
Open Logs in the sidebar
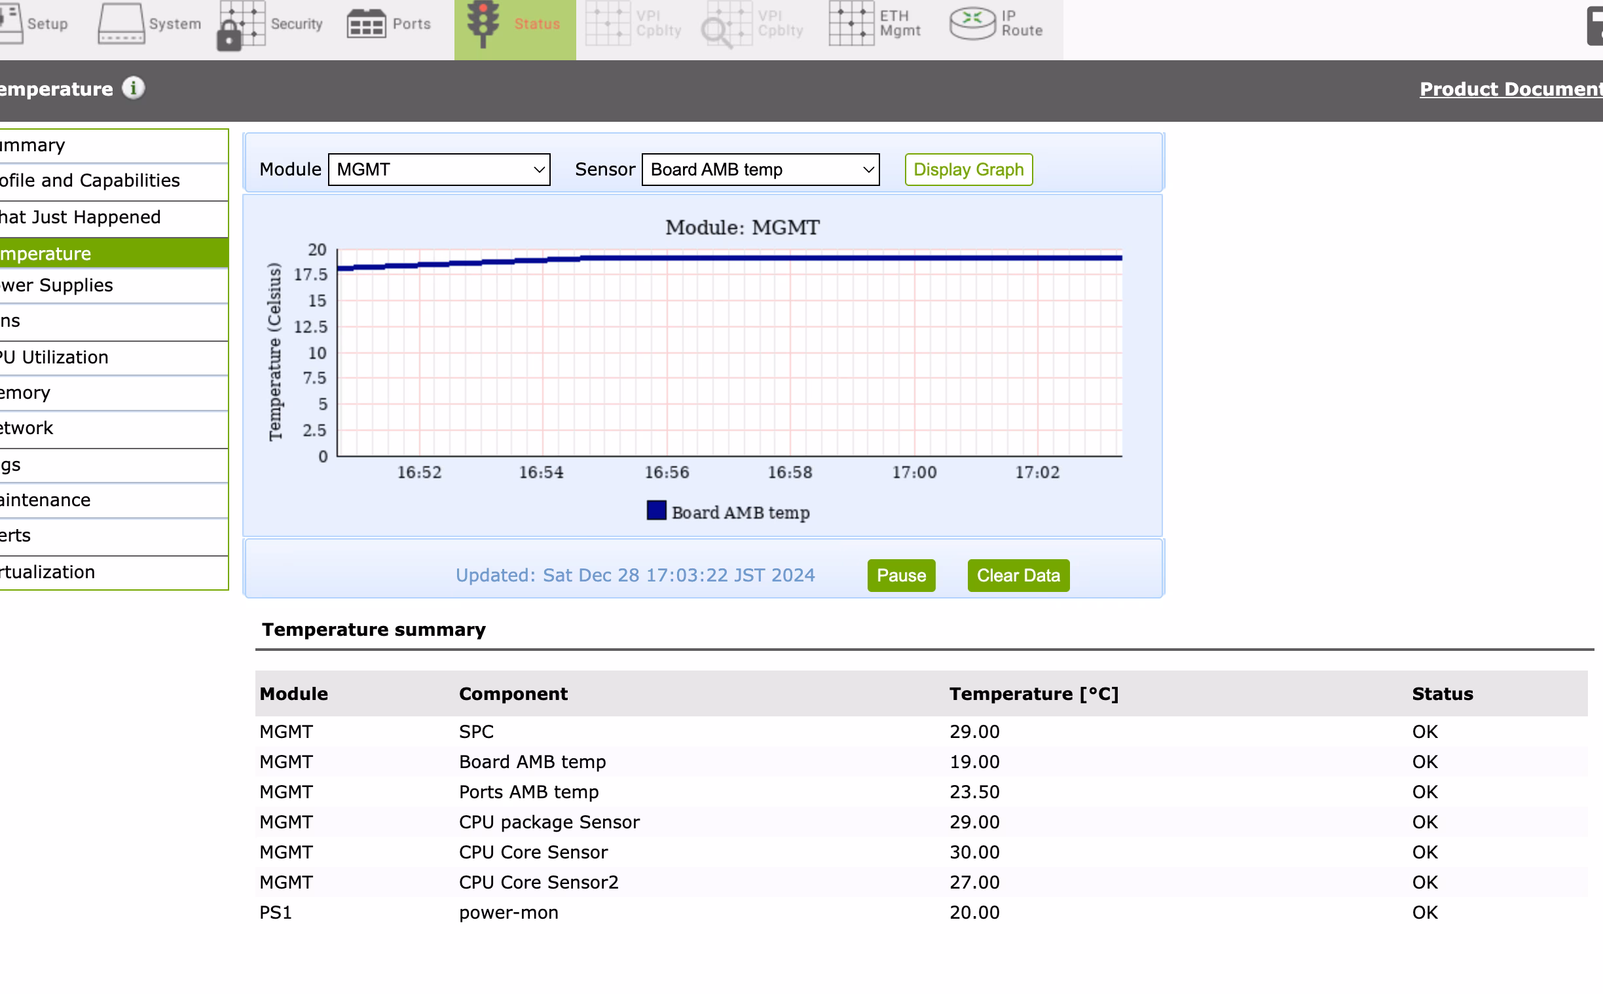tap(114, 466)
